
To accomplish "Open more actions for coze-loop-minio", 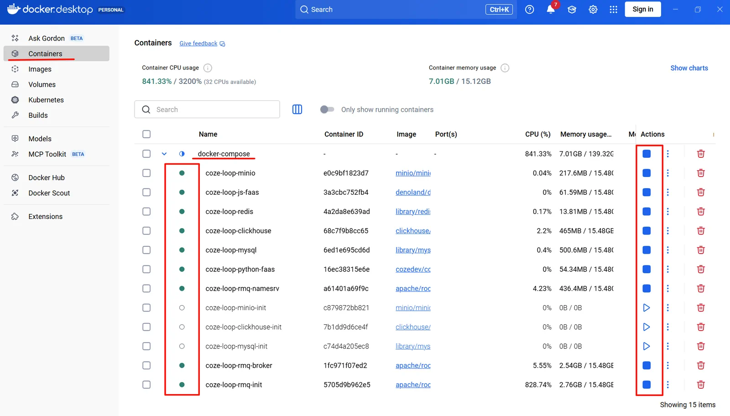I will click(667, 173).
